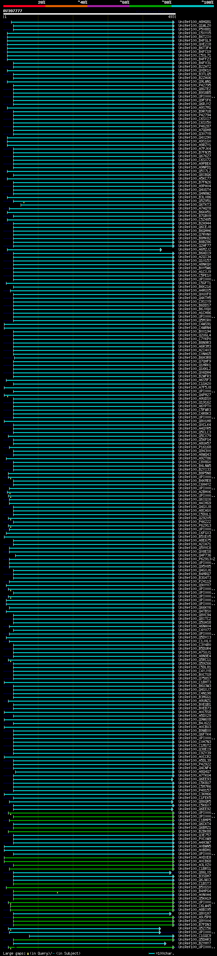Click the red 20% identity color bar
The width and height of the screenshot is (217, 956).
pyautogui.click(x=24, y=6)
